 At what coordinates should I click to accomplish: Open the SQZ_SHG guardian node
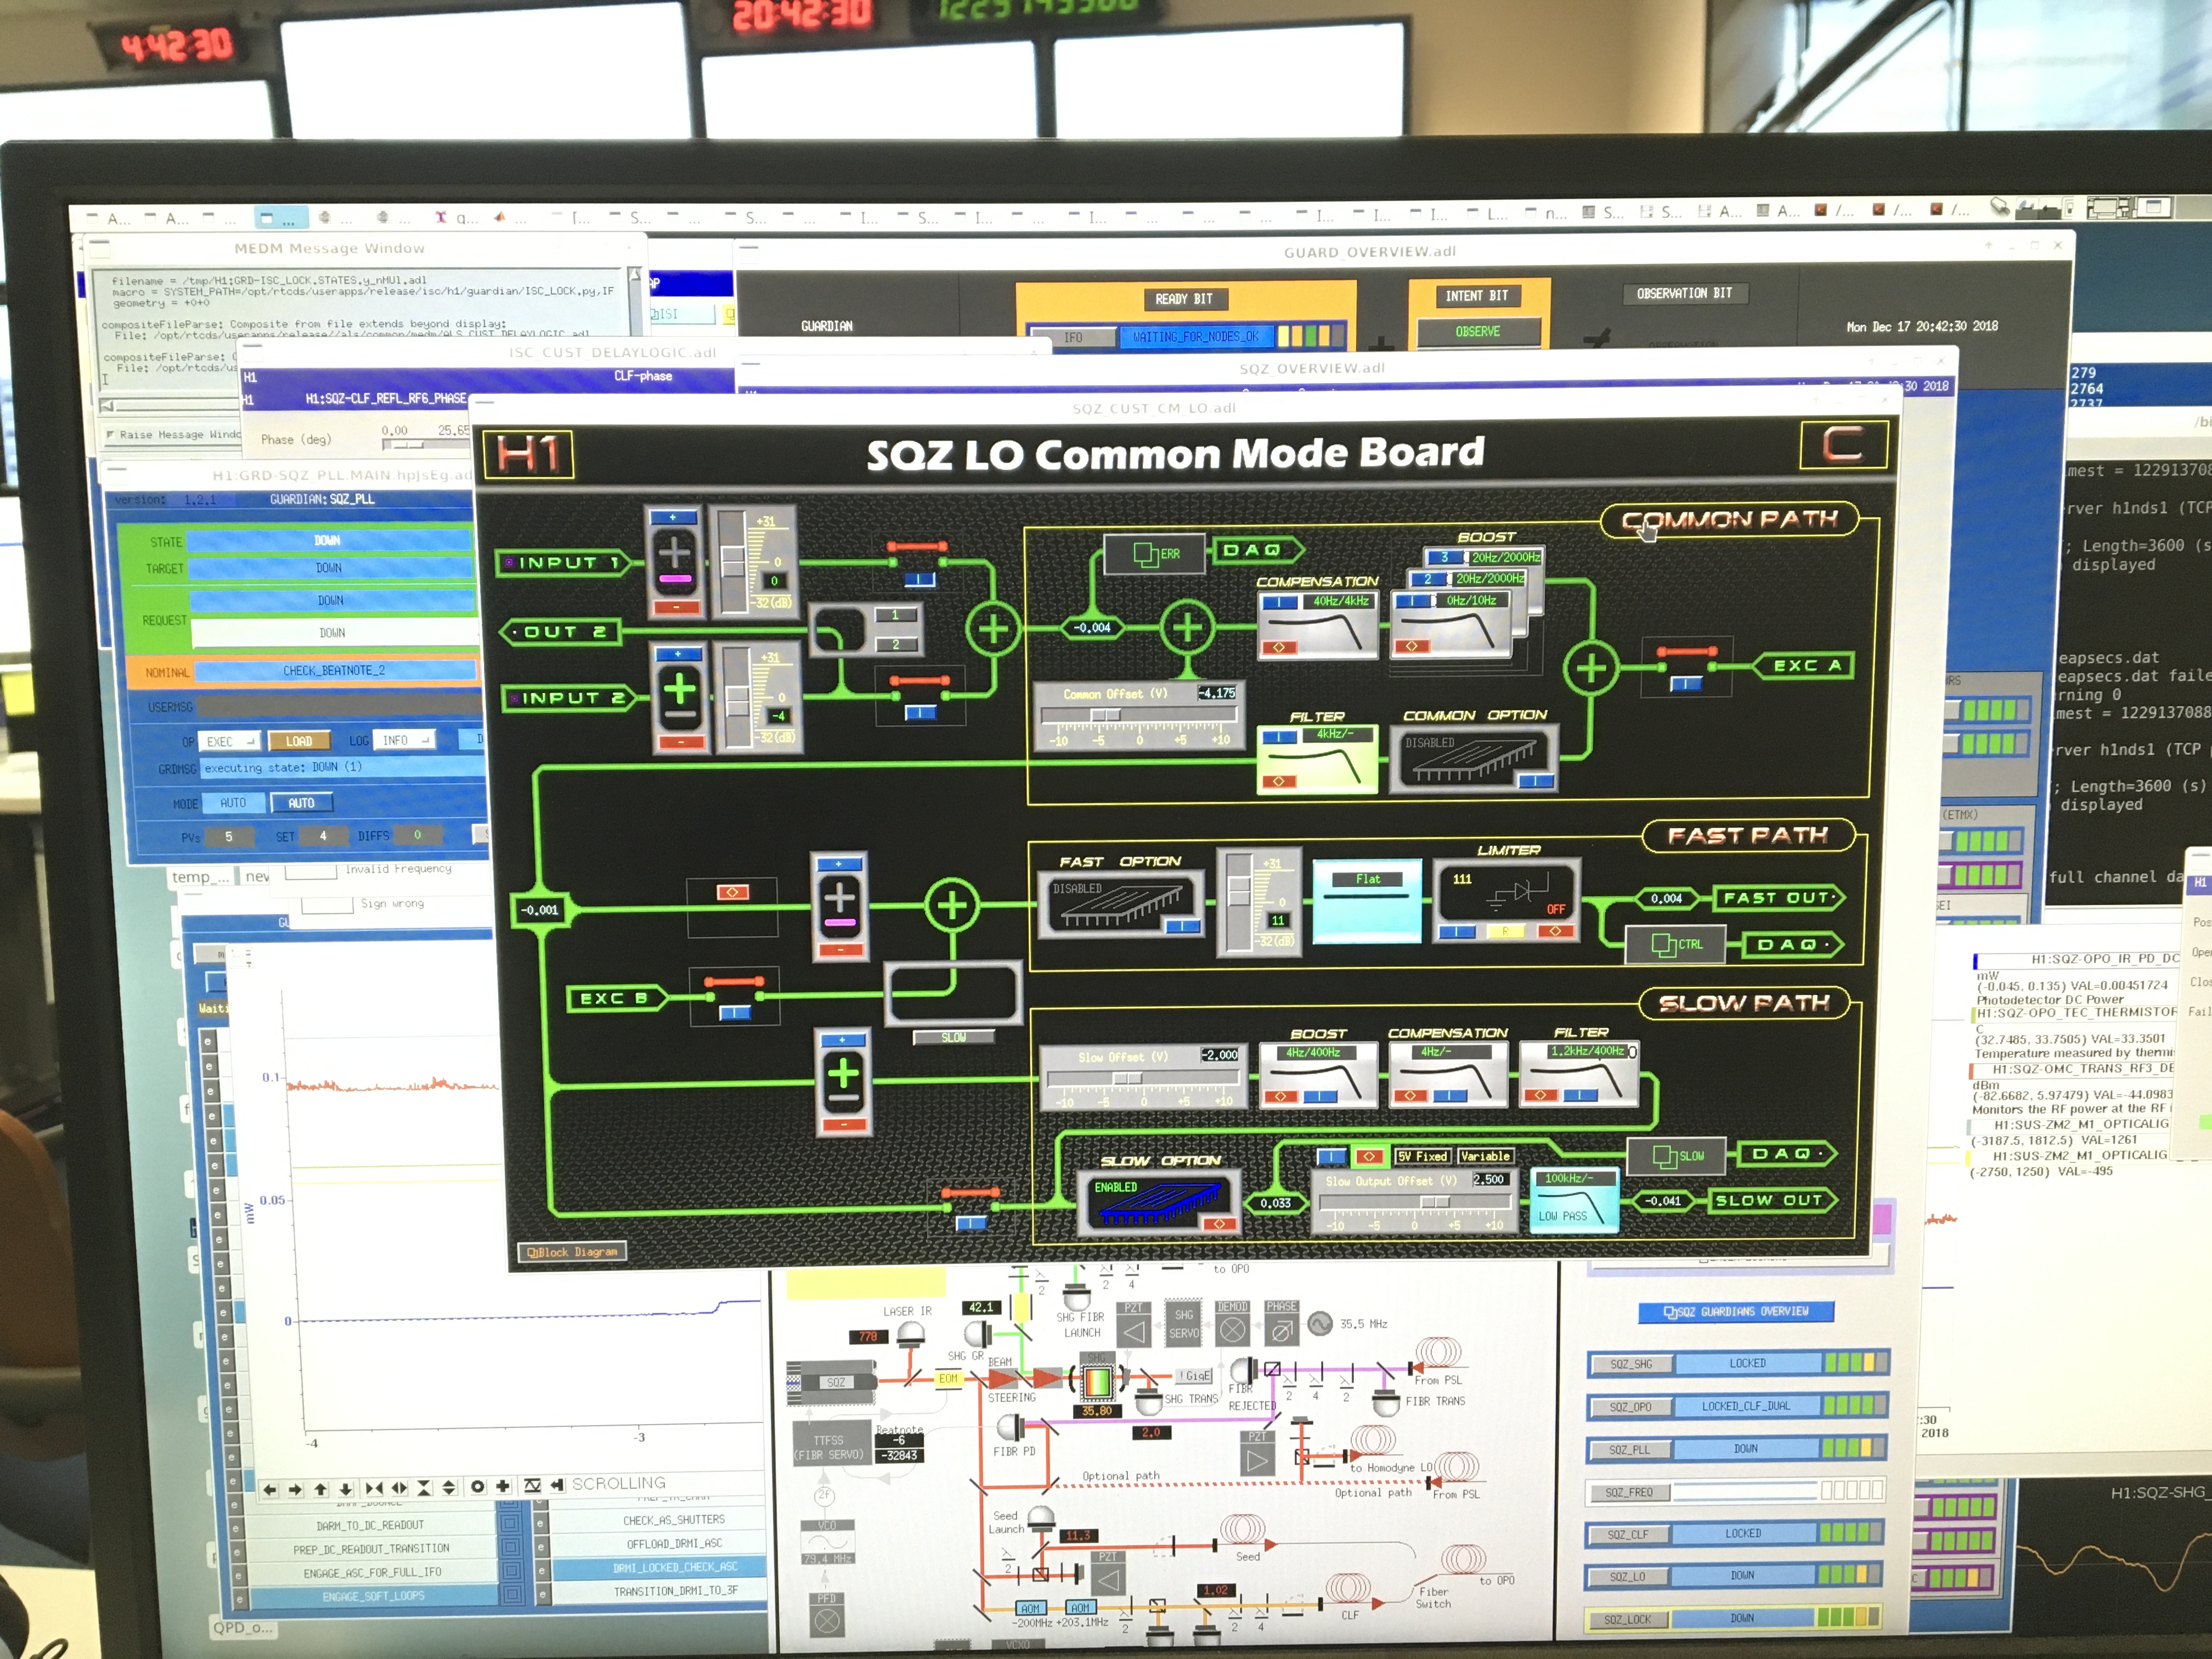(x=1630, y=1364)
